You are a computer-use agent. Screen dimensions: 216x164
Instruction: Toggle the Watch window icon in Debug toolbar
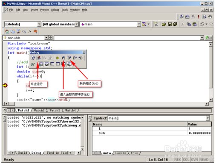click(x=41, y=64)
